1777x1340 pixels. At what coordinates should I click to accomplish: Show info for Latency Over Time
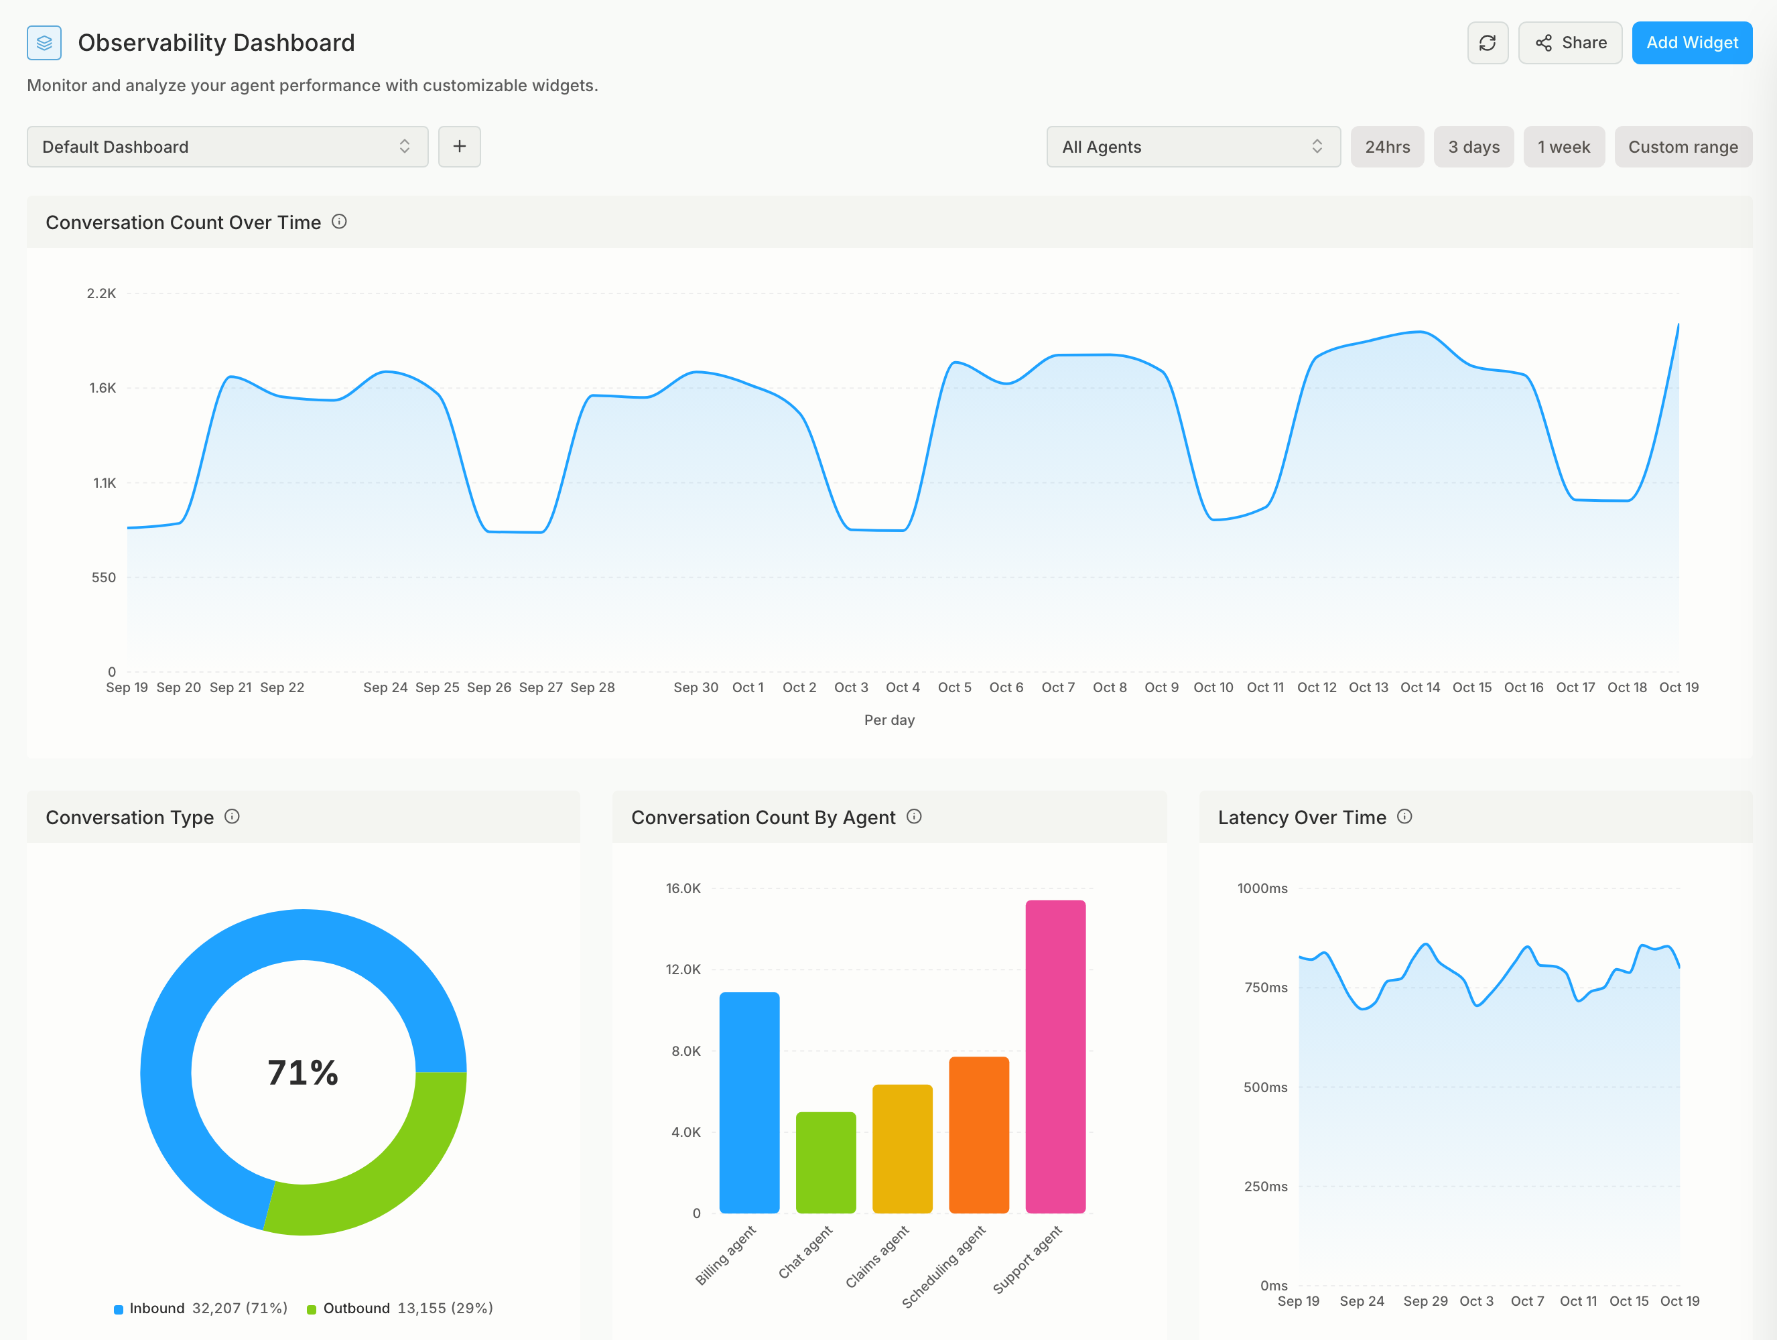1404,816
